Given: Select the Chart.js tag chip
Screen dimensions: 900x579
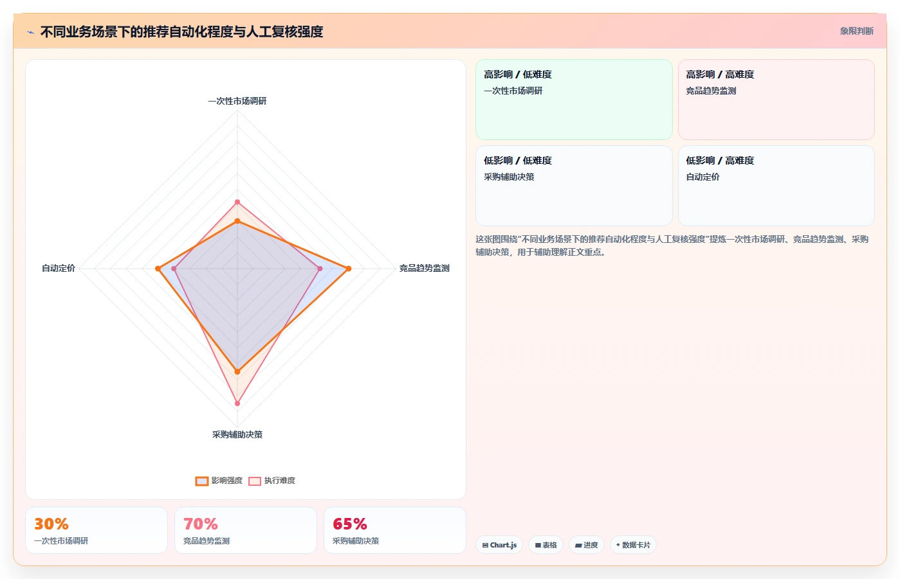Looking at the screenshot, I should [499, 545].
